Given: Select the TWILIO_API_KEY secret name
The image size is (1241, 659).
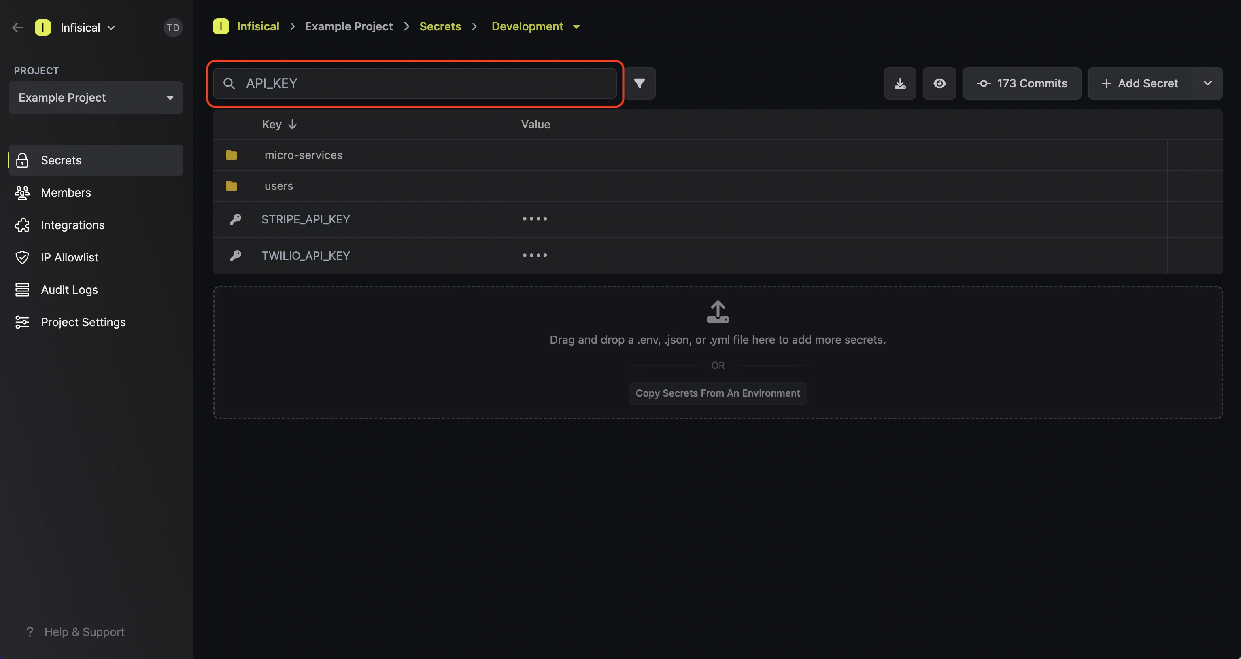Looking at the screenshot, I should point(306,256).
